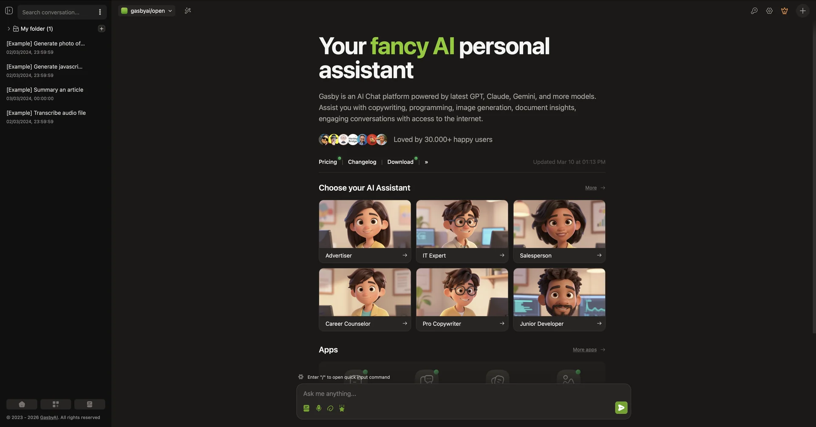Click the 'Loved by 30.000+ happy users' text
Image resolution: width=816 pixels, height=427 pixels.
(x=443, y=139)
